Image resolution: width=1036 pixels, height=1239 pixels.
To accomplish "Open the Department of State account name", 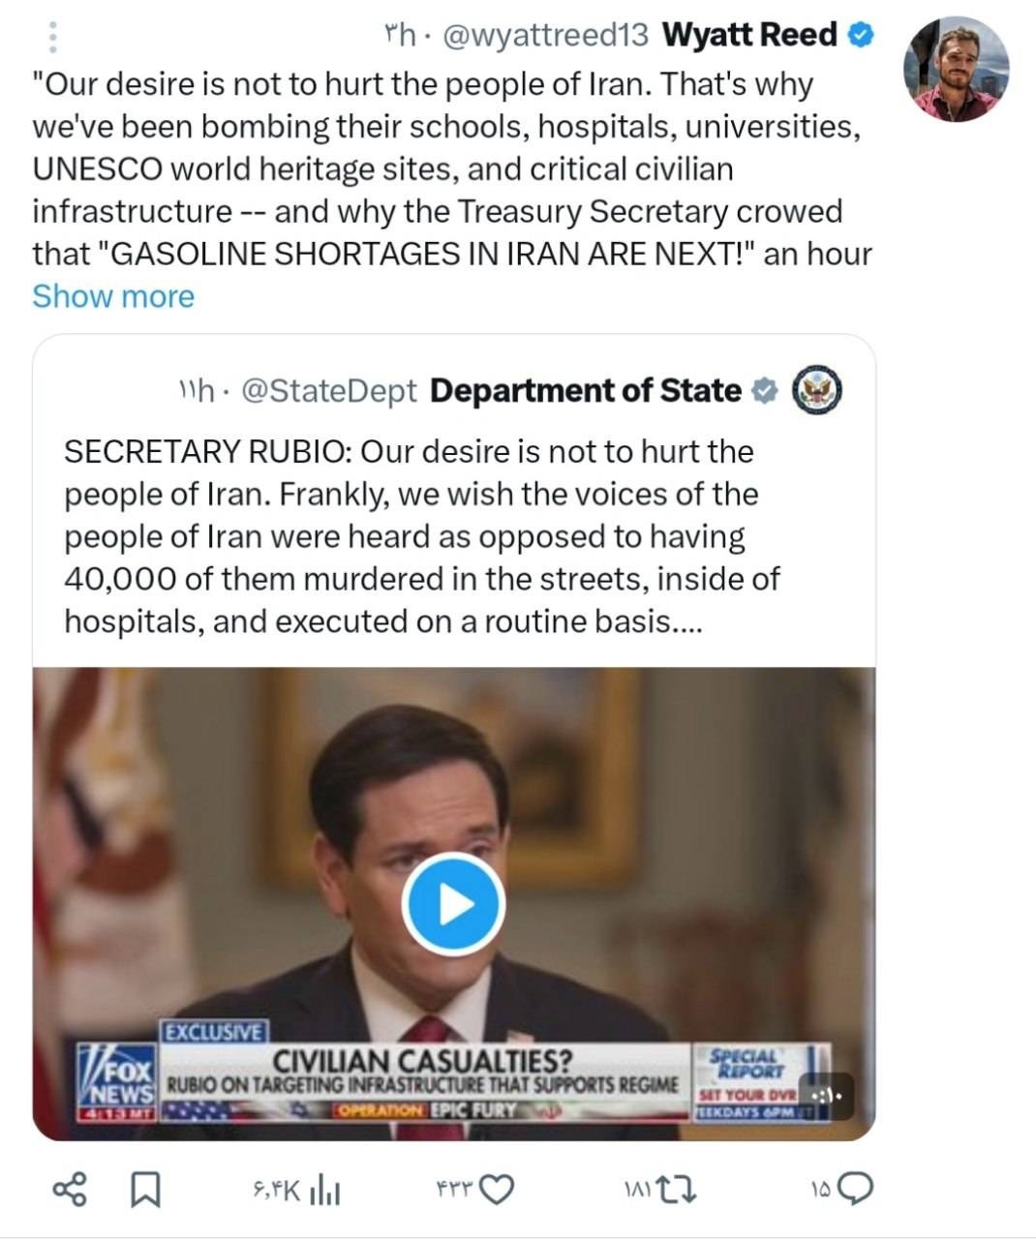I will (585, 391).
